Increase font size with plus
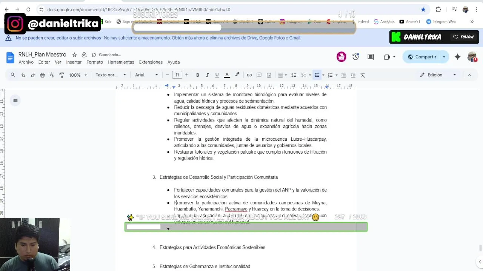 [x=187, y=75]
